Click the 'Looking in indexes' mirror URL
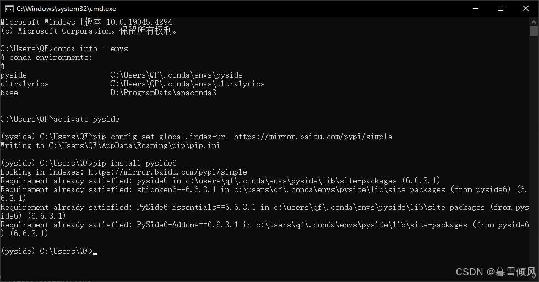The height and width of the screenshot is (282, 539). [x=167, y=172]
